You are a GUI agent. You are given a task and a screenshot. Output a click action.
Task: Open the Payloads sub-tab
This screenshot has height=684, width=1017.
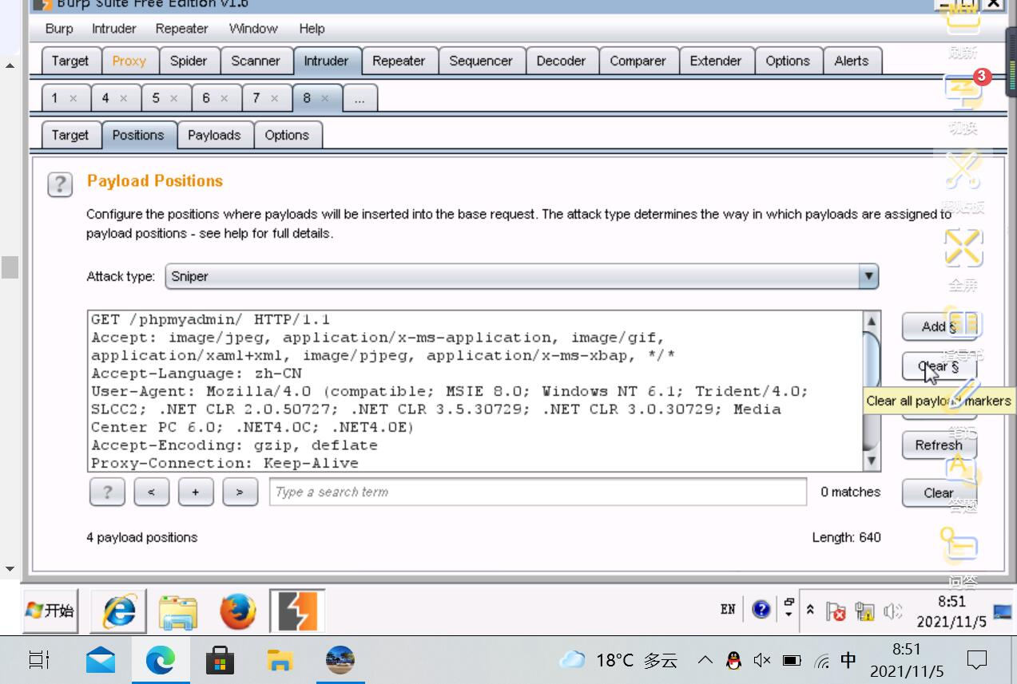pos(214,135)
